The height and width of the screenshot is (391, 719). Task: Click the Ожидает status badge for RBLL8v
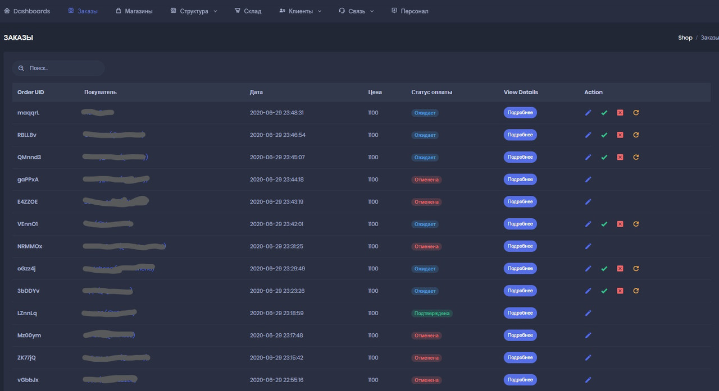[425, 135]
